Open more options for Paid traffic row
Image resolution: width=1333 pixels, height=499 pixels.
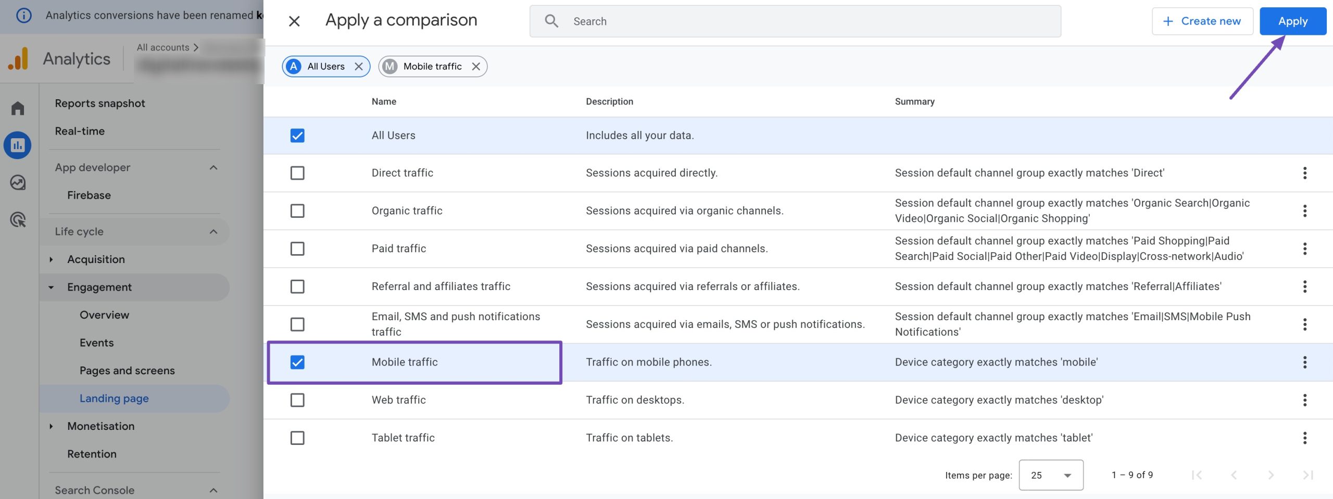(1304, 249)
